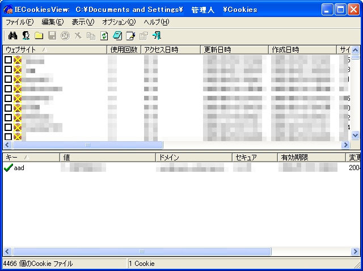Sort by the 有効期限 column header
This screenshot has height=271, width=363.
pyautogui.click(x=311, y=158)
